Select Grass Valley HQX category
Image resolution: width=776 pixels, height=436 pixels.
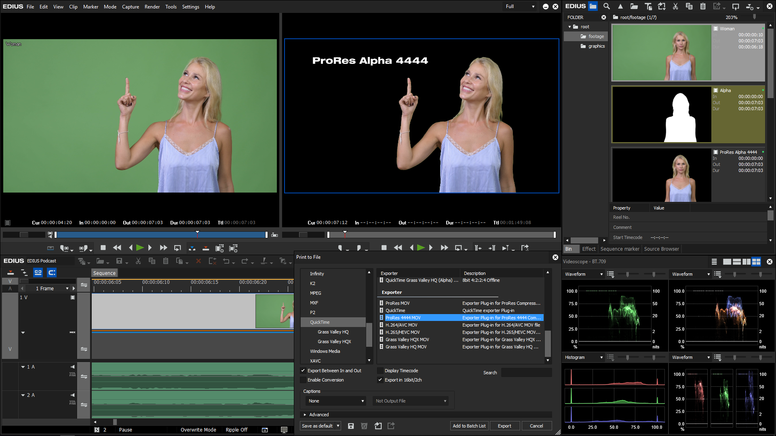pyautogui.click(x=334, y=342)
